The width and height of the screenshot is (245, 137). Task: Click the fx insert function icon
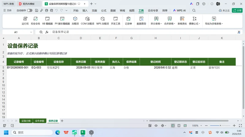(47, 32)
